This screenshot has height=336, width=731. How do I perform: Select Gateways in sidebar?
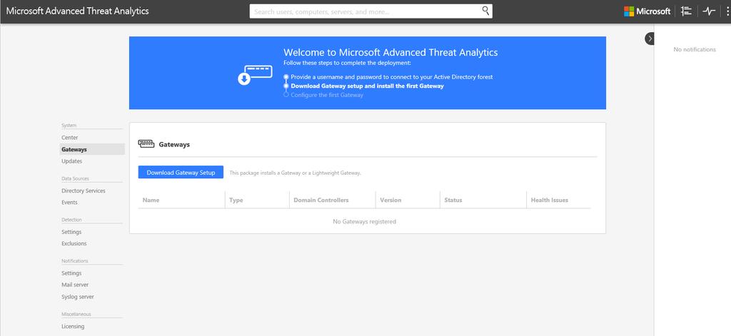tap(92, 150)
